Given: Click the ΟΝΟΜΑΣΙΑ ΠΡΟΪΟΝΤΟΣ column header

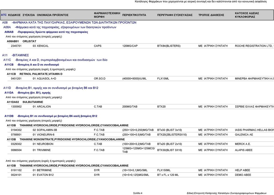Looking at the screenshot, I should point(53,15).
